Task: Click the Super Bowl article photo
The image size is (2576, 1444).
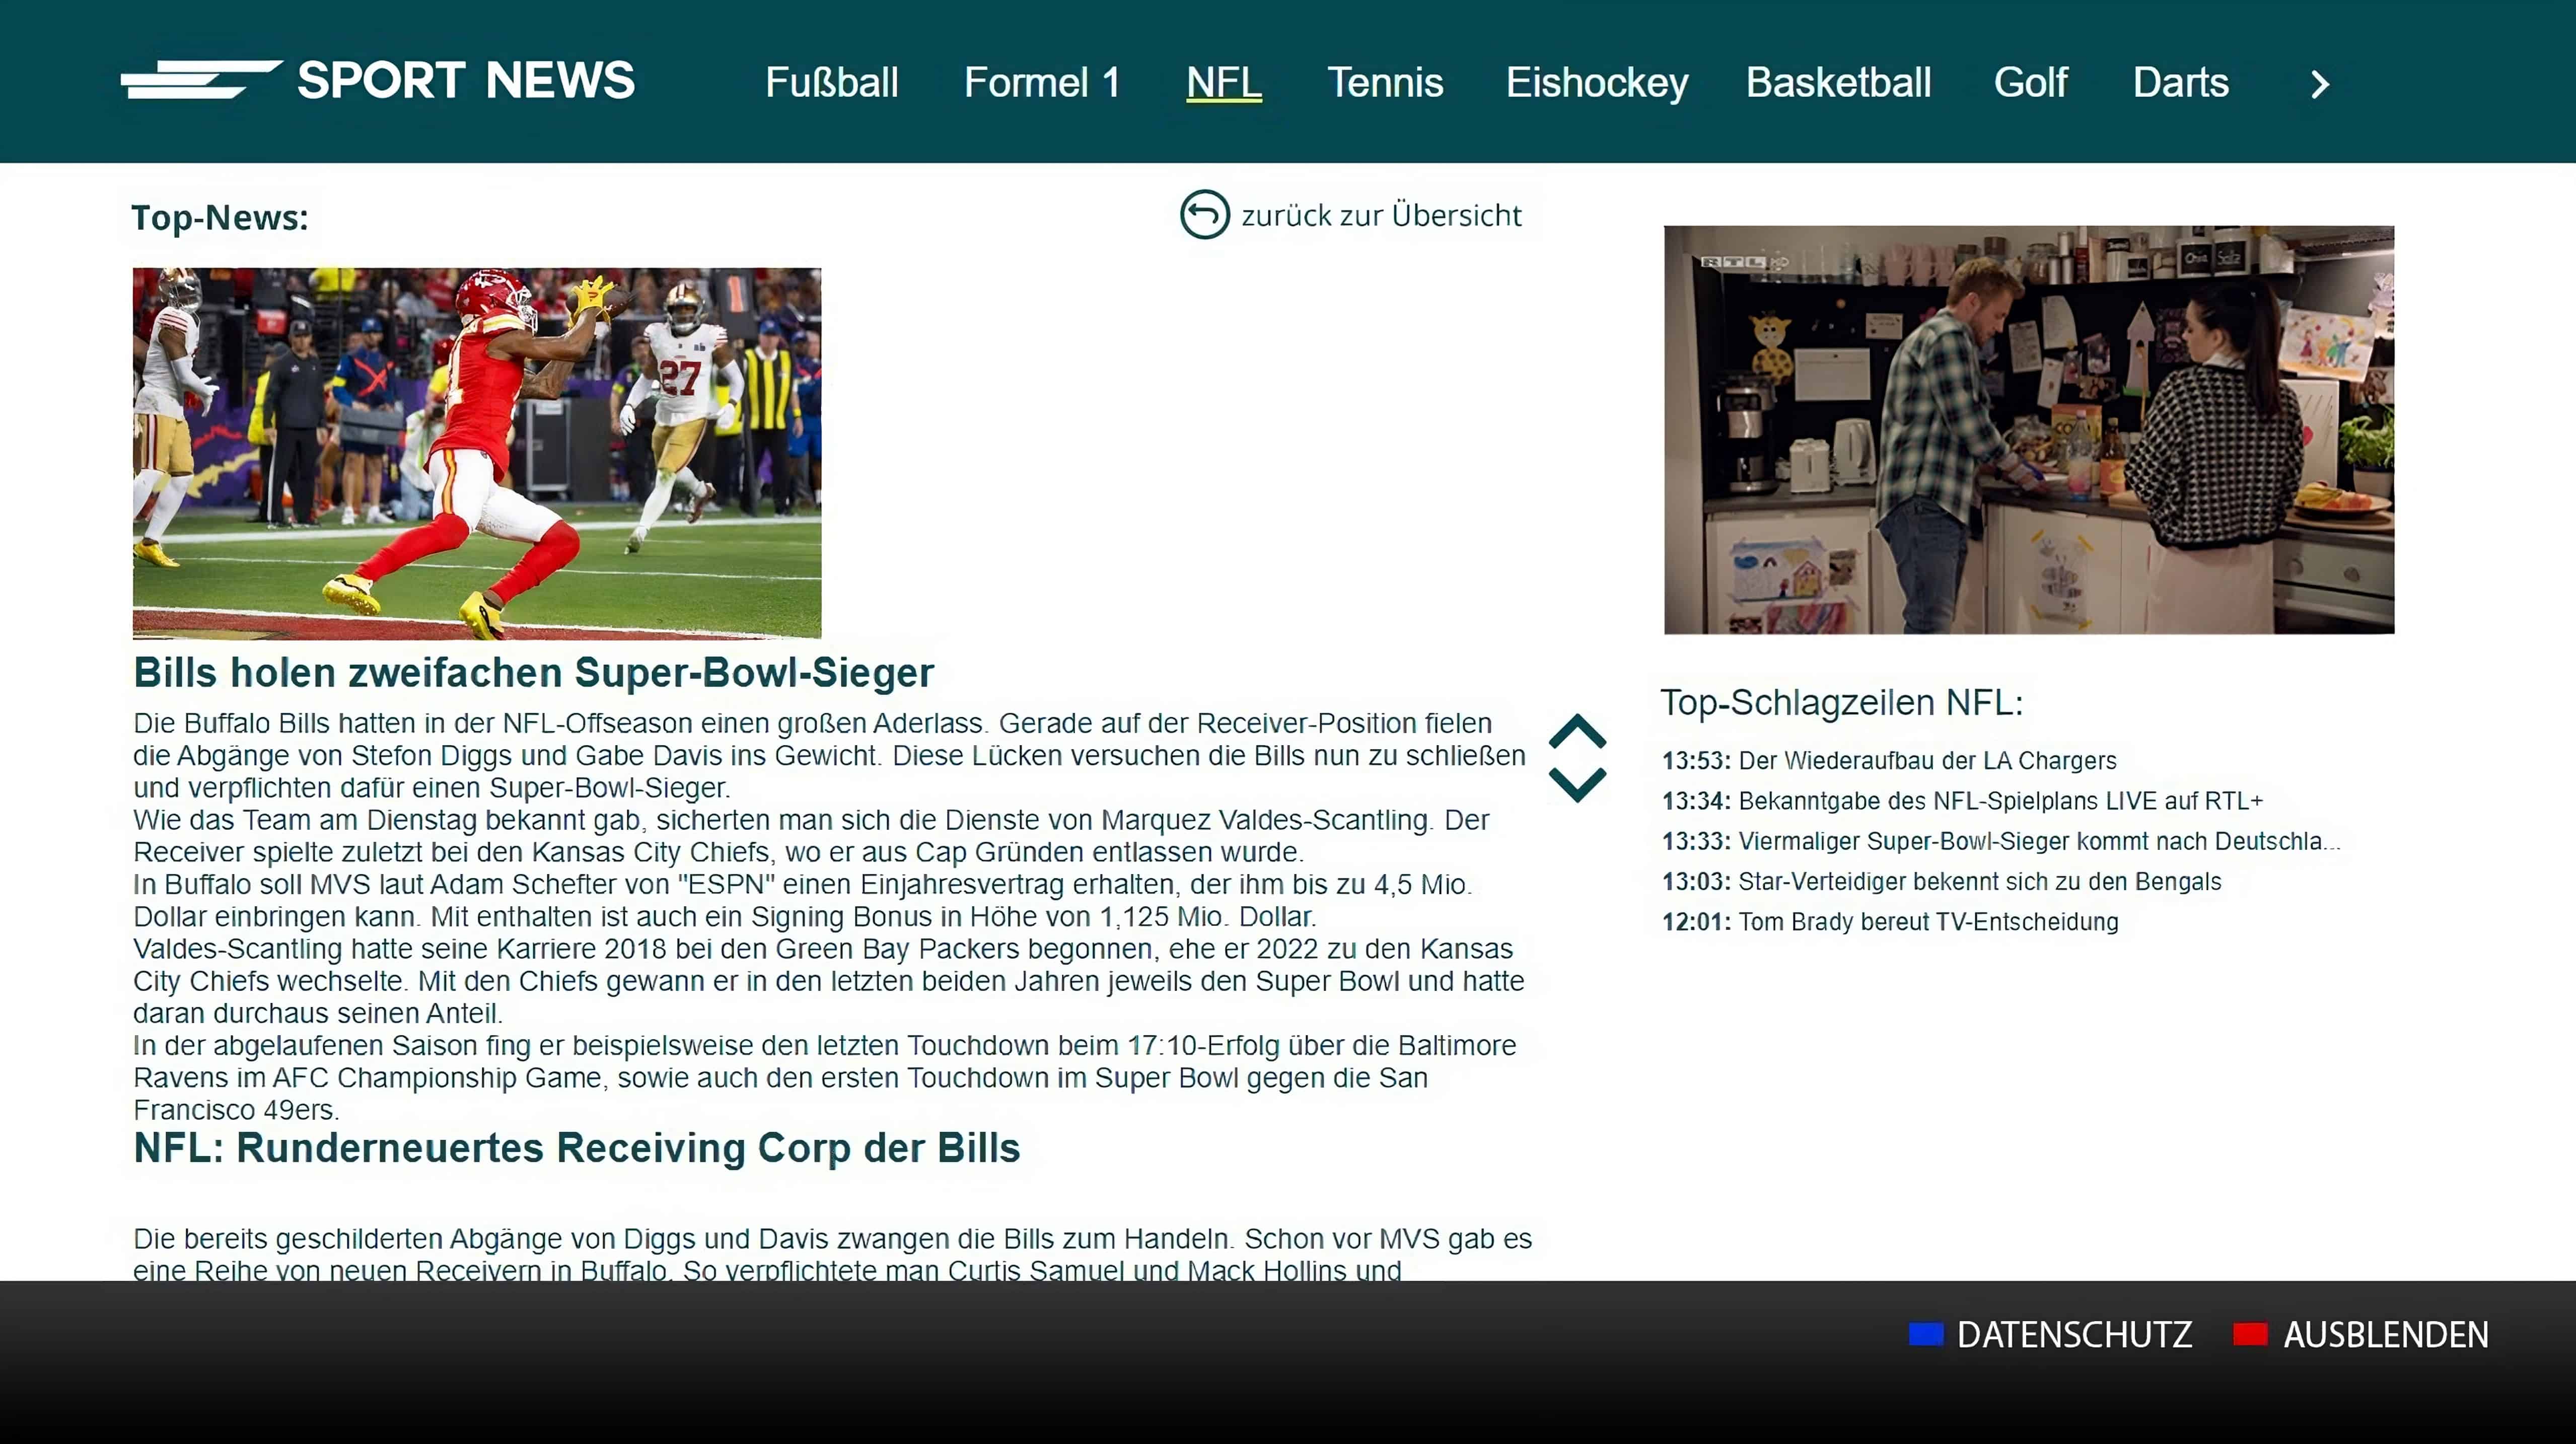Action: tap(477, 453)
